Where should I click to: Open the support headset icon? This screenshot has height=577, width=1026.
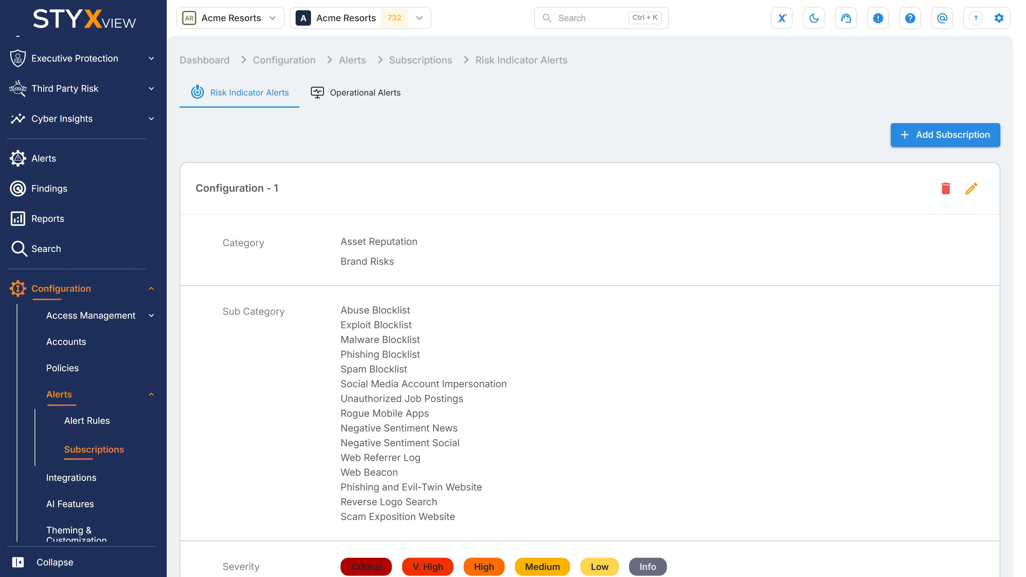(x=845, y=18)
